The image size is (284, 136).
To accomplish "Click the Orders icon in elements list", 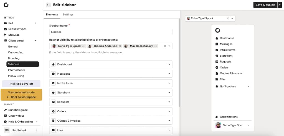I will tap(53, 111).
